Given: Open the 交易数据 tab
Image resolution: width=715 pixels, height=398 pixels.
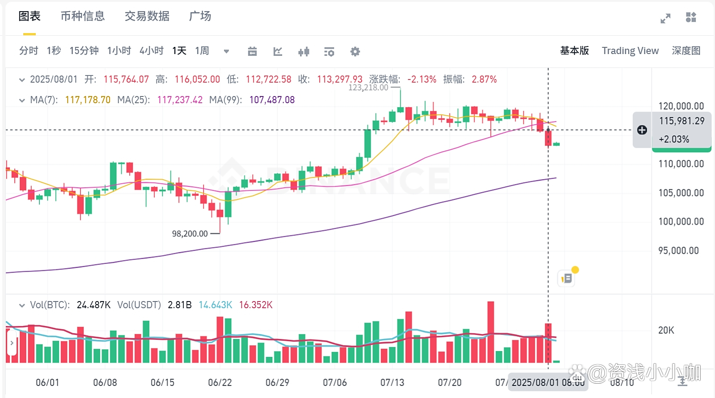Looking at the screenshot, I should [147, 16].
